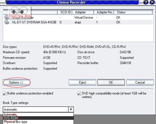Screen dimensions: 156x124
Task: Click the DAO/96 disc-at-once value
Action: [x=125, y=52]
